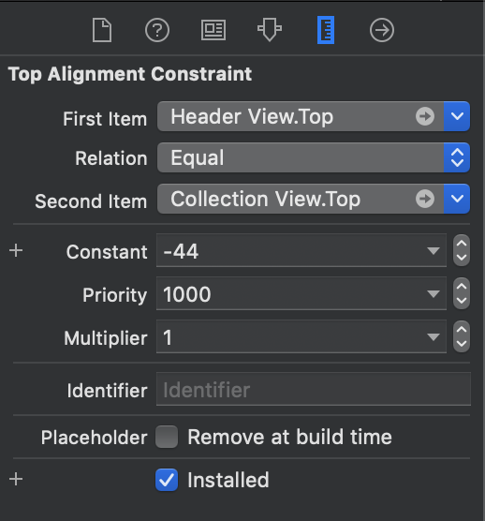
Task: Select the Size inspector ruler icon
Action: [326, 30]
